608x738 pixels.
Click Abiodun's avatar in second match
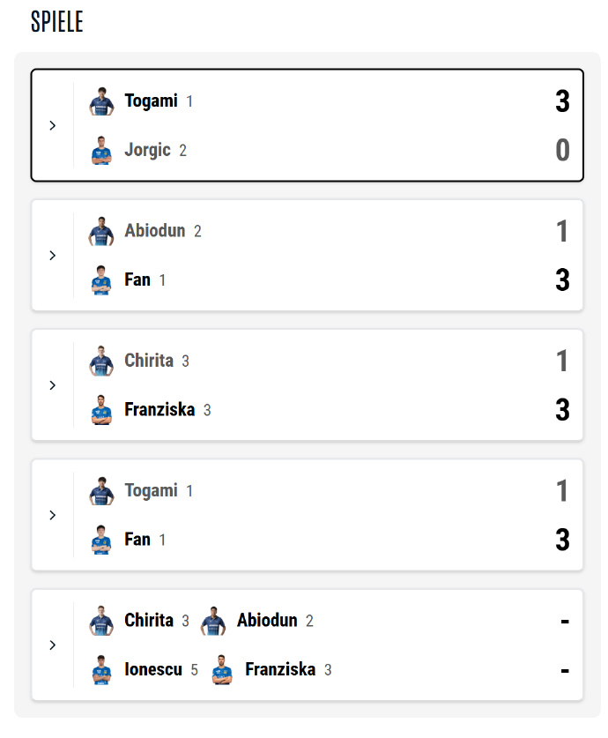[102, 231]
